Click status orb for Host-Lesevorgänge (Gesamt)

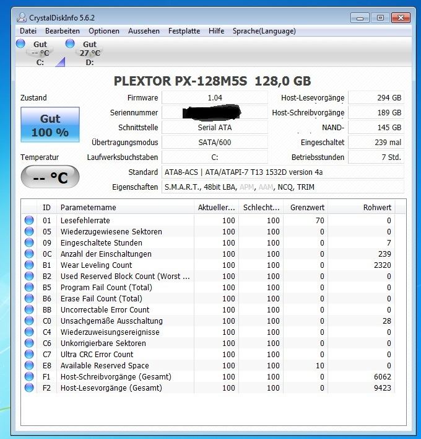click(x=29, y=388)
